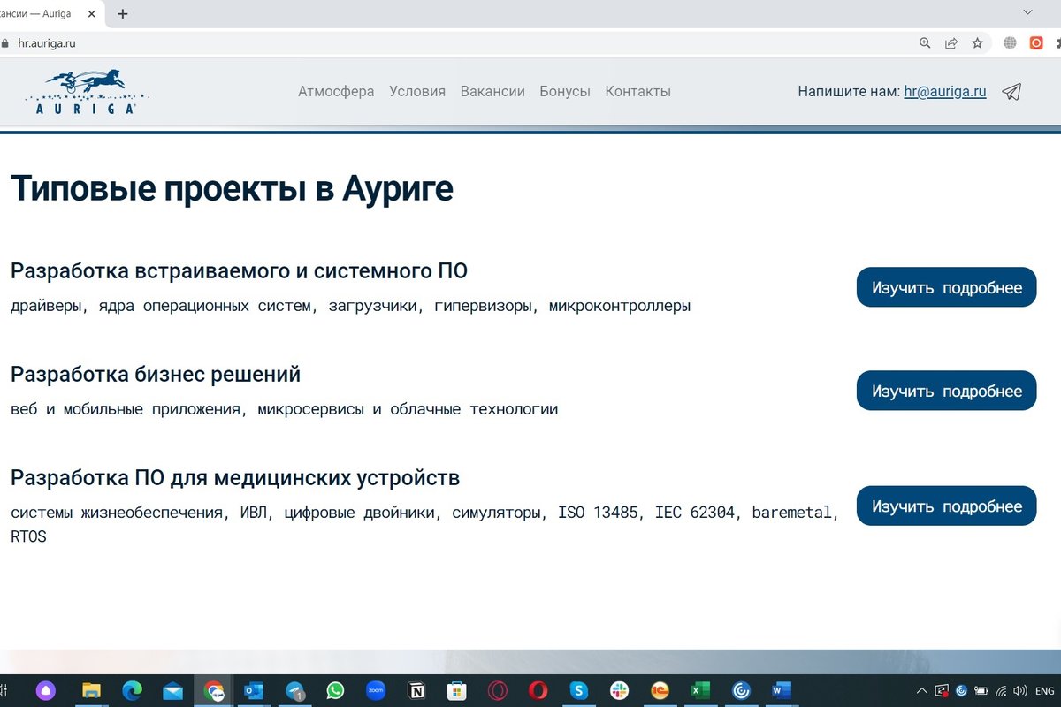1061x707 pixels.
Task: Open the zoom magnifier icon in address bar
Action: (925, 42)
